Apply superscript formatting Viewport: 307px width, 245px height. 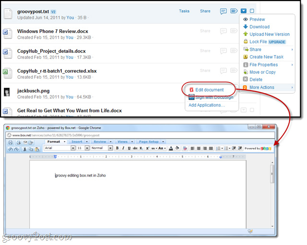tap(147, 148)
